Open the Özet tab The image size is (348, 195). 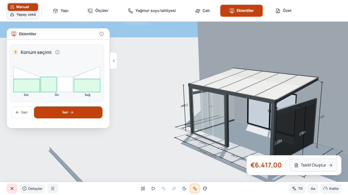(284, 11)
